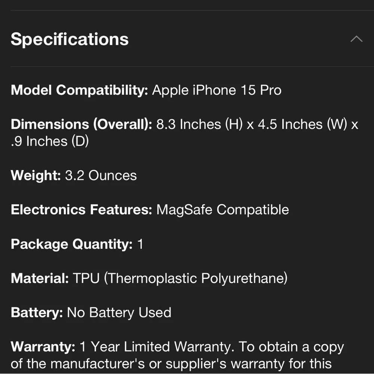Click the manufacturer's or supplier's warranty line
This screenshot has width=374, height=374.
point(171,364)
